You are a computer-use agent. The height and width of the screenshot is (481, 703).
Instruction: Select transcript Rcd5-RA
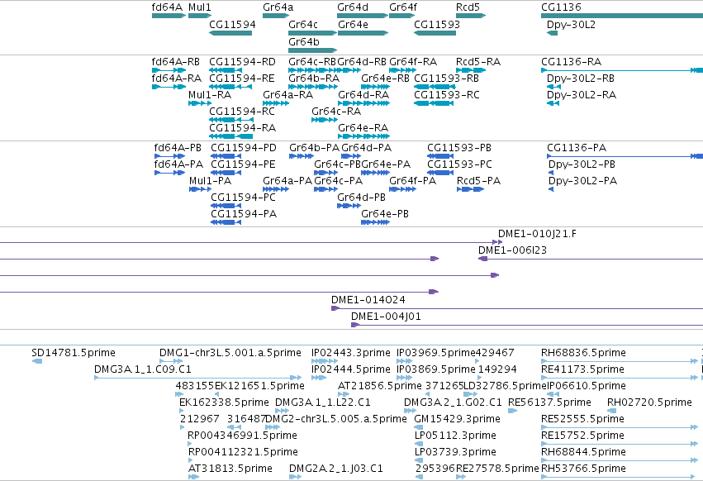click(471, 70)
